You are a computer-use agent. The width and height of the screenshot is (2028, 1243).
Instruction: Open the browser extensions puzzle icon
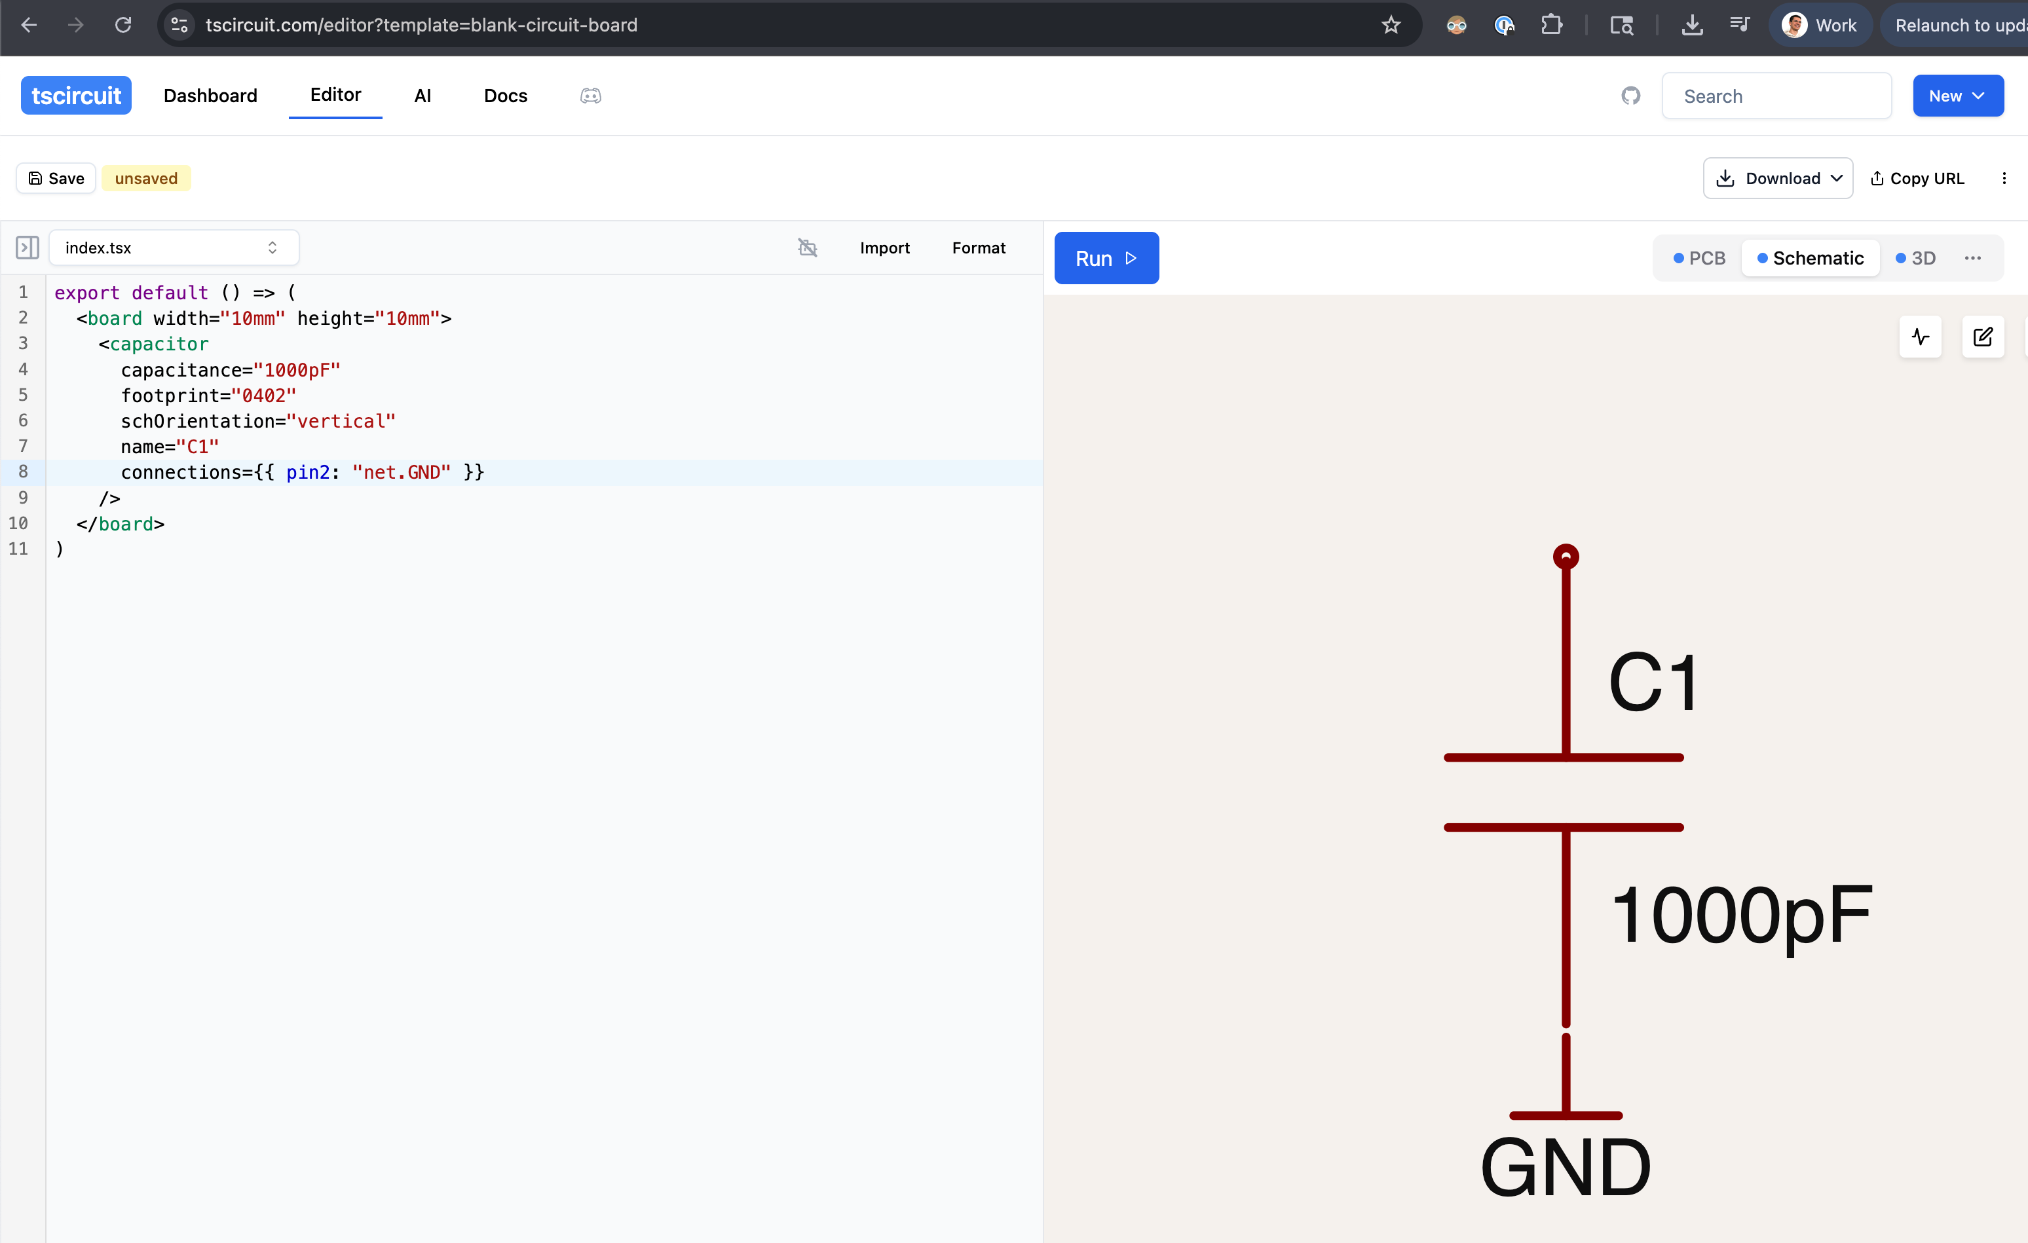1550,25
